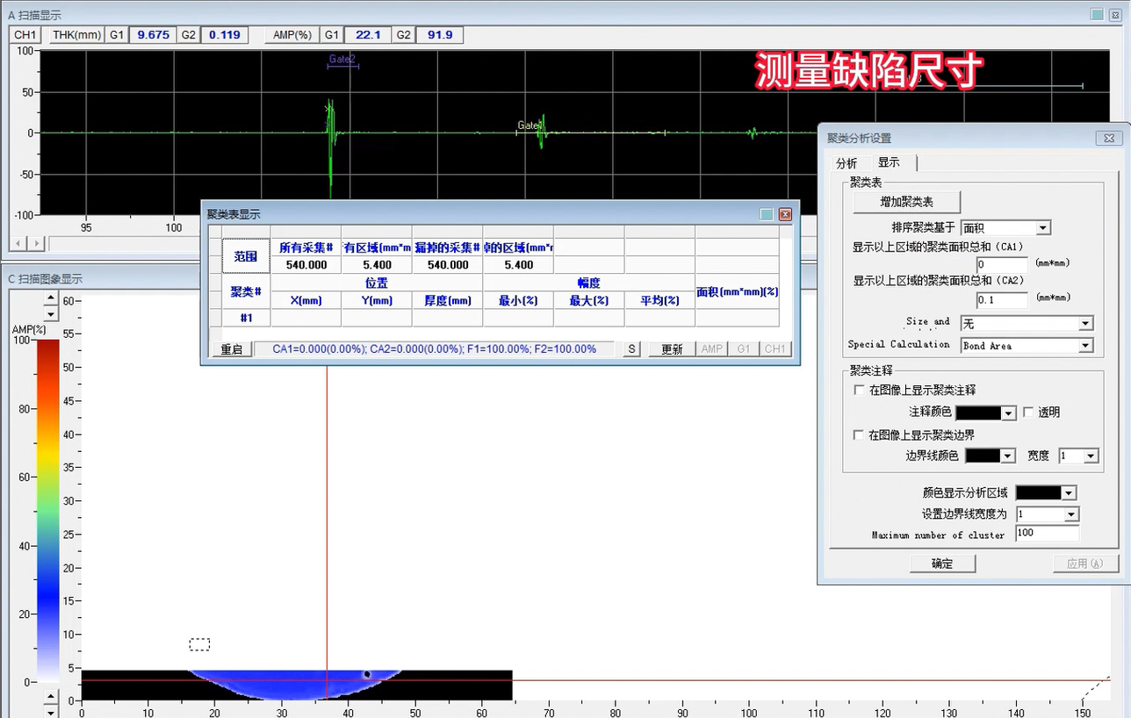The width and height of the screenshot is (1131, 718).
Task: Maximize the A-scan display panel
Action: pos(1097,14)
